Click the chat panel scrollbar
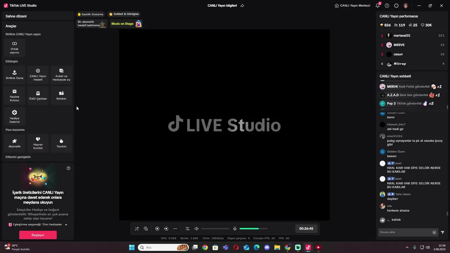This screenshot has width=450, height=253. pyautogui.click(x=447, y=214)
